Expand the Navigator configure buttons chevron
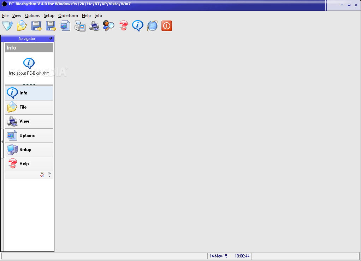This screenshot has height=261, width=361. 49,175
